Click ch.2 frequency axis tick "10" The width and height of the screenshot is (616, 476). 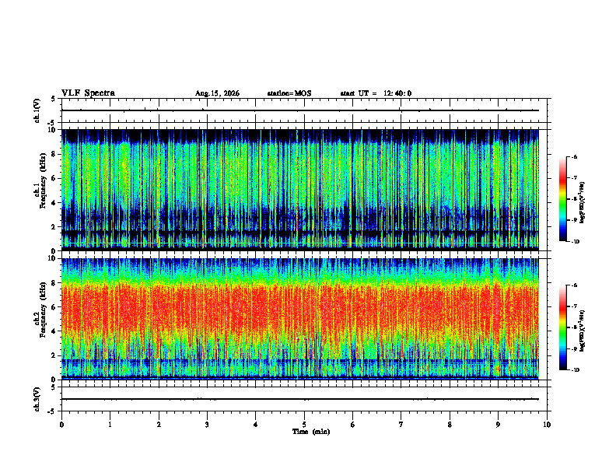[52, 258]
